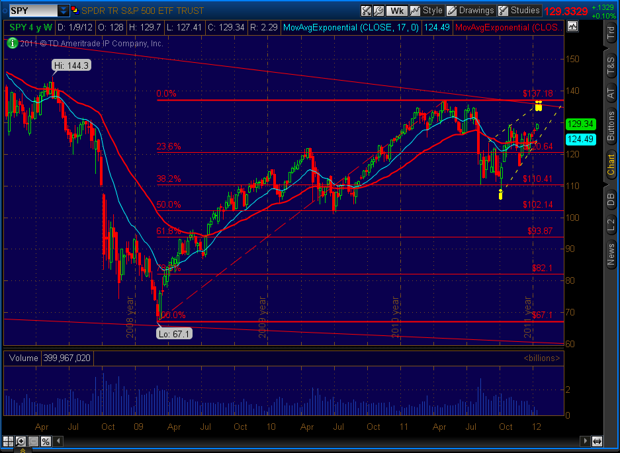Click the Lo: 67.1 price bubble
The width and height of the screenshot is (620, 453).
(175, 333)
